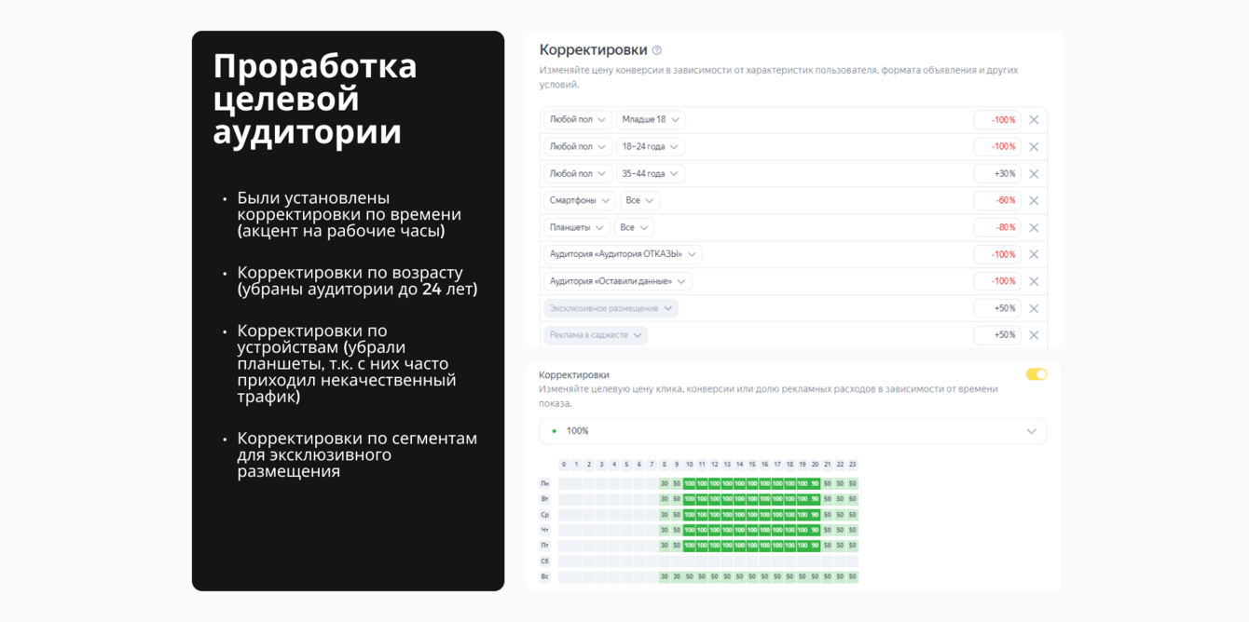Select the Вт day row label

545,499
